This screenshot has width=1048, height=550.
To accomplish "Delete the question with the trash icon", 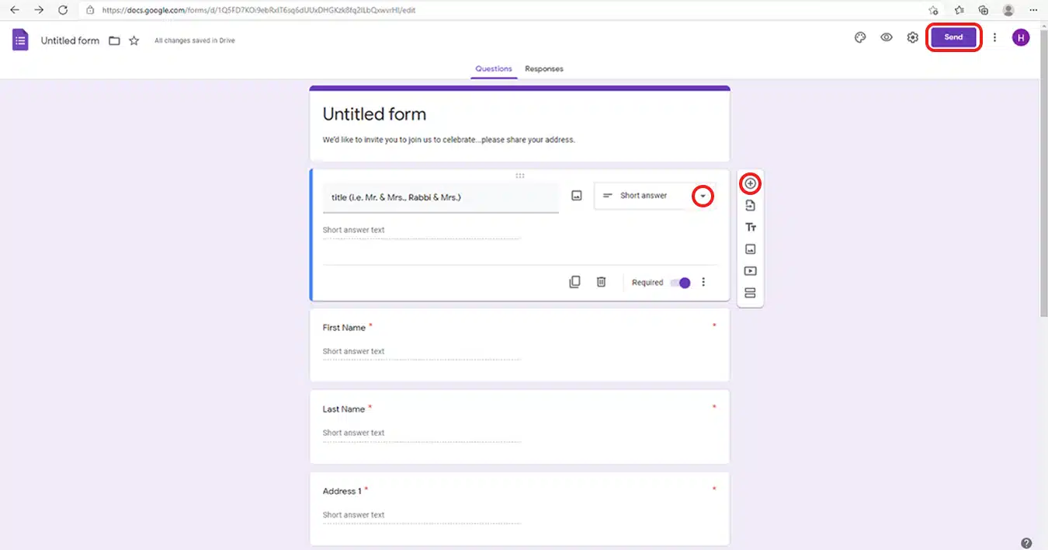I will pyautogui.click(x=601, y=282).
